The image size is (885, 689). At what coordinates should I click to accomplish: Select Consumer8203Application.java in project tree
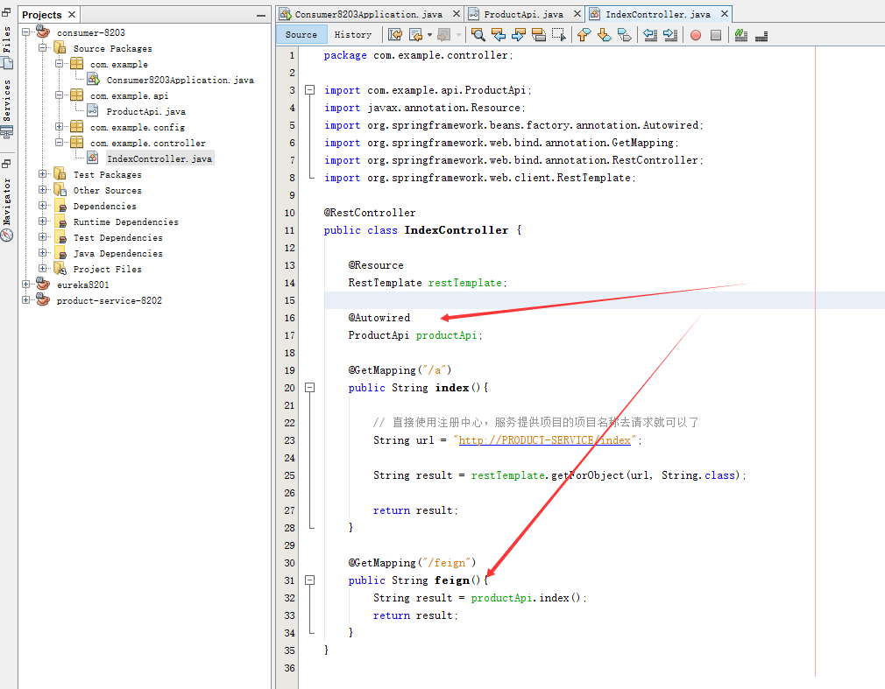[180, 80]
